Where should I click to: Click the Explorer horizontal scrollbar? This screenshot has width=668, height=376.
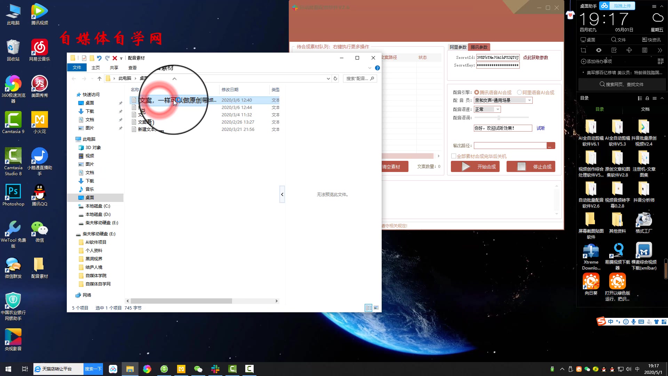coord(181,301)
